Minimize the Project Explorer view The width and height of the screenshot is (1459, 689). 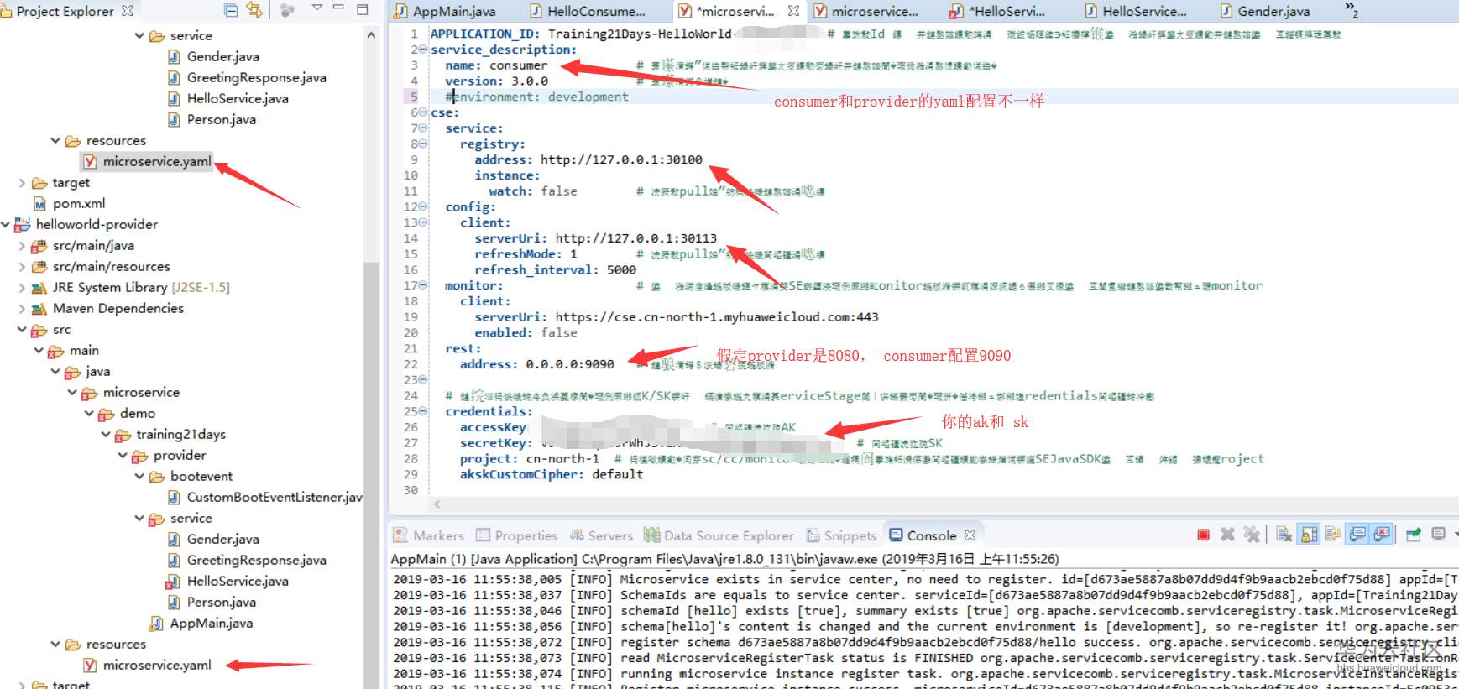(338, 8)
